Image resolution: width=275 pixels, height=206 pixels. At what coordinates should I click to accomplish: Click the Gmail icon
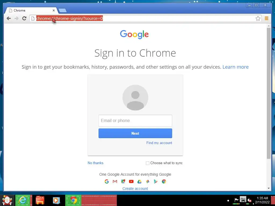point(115,182)
